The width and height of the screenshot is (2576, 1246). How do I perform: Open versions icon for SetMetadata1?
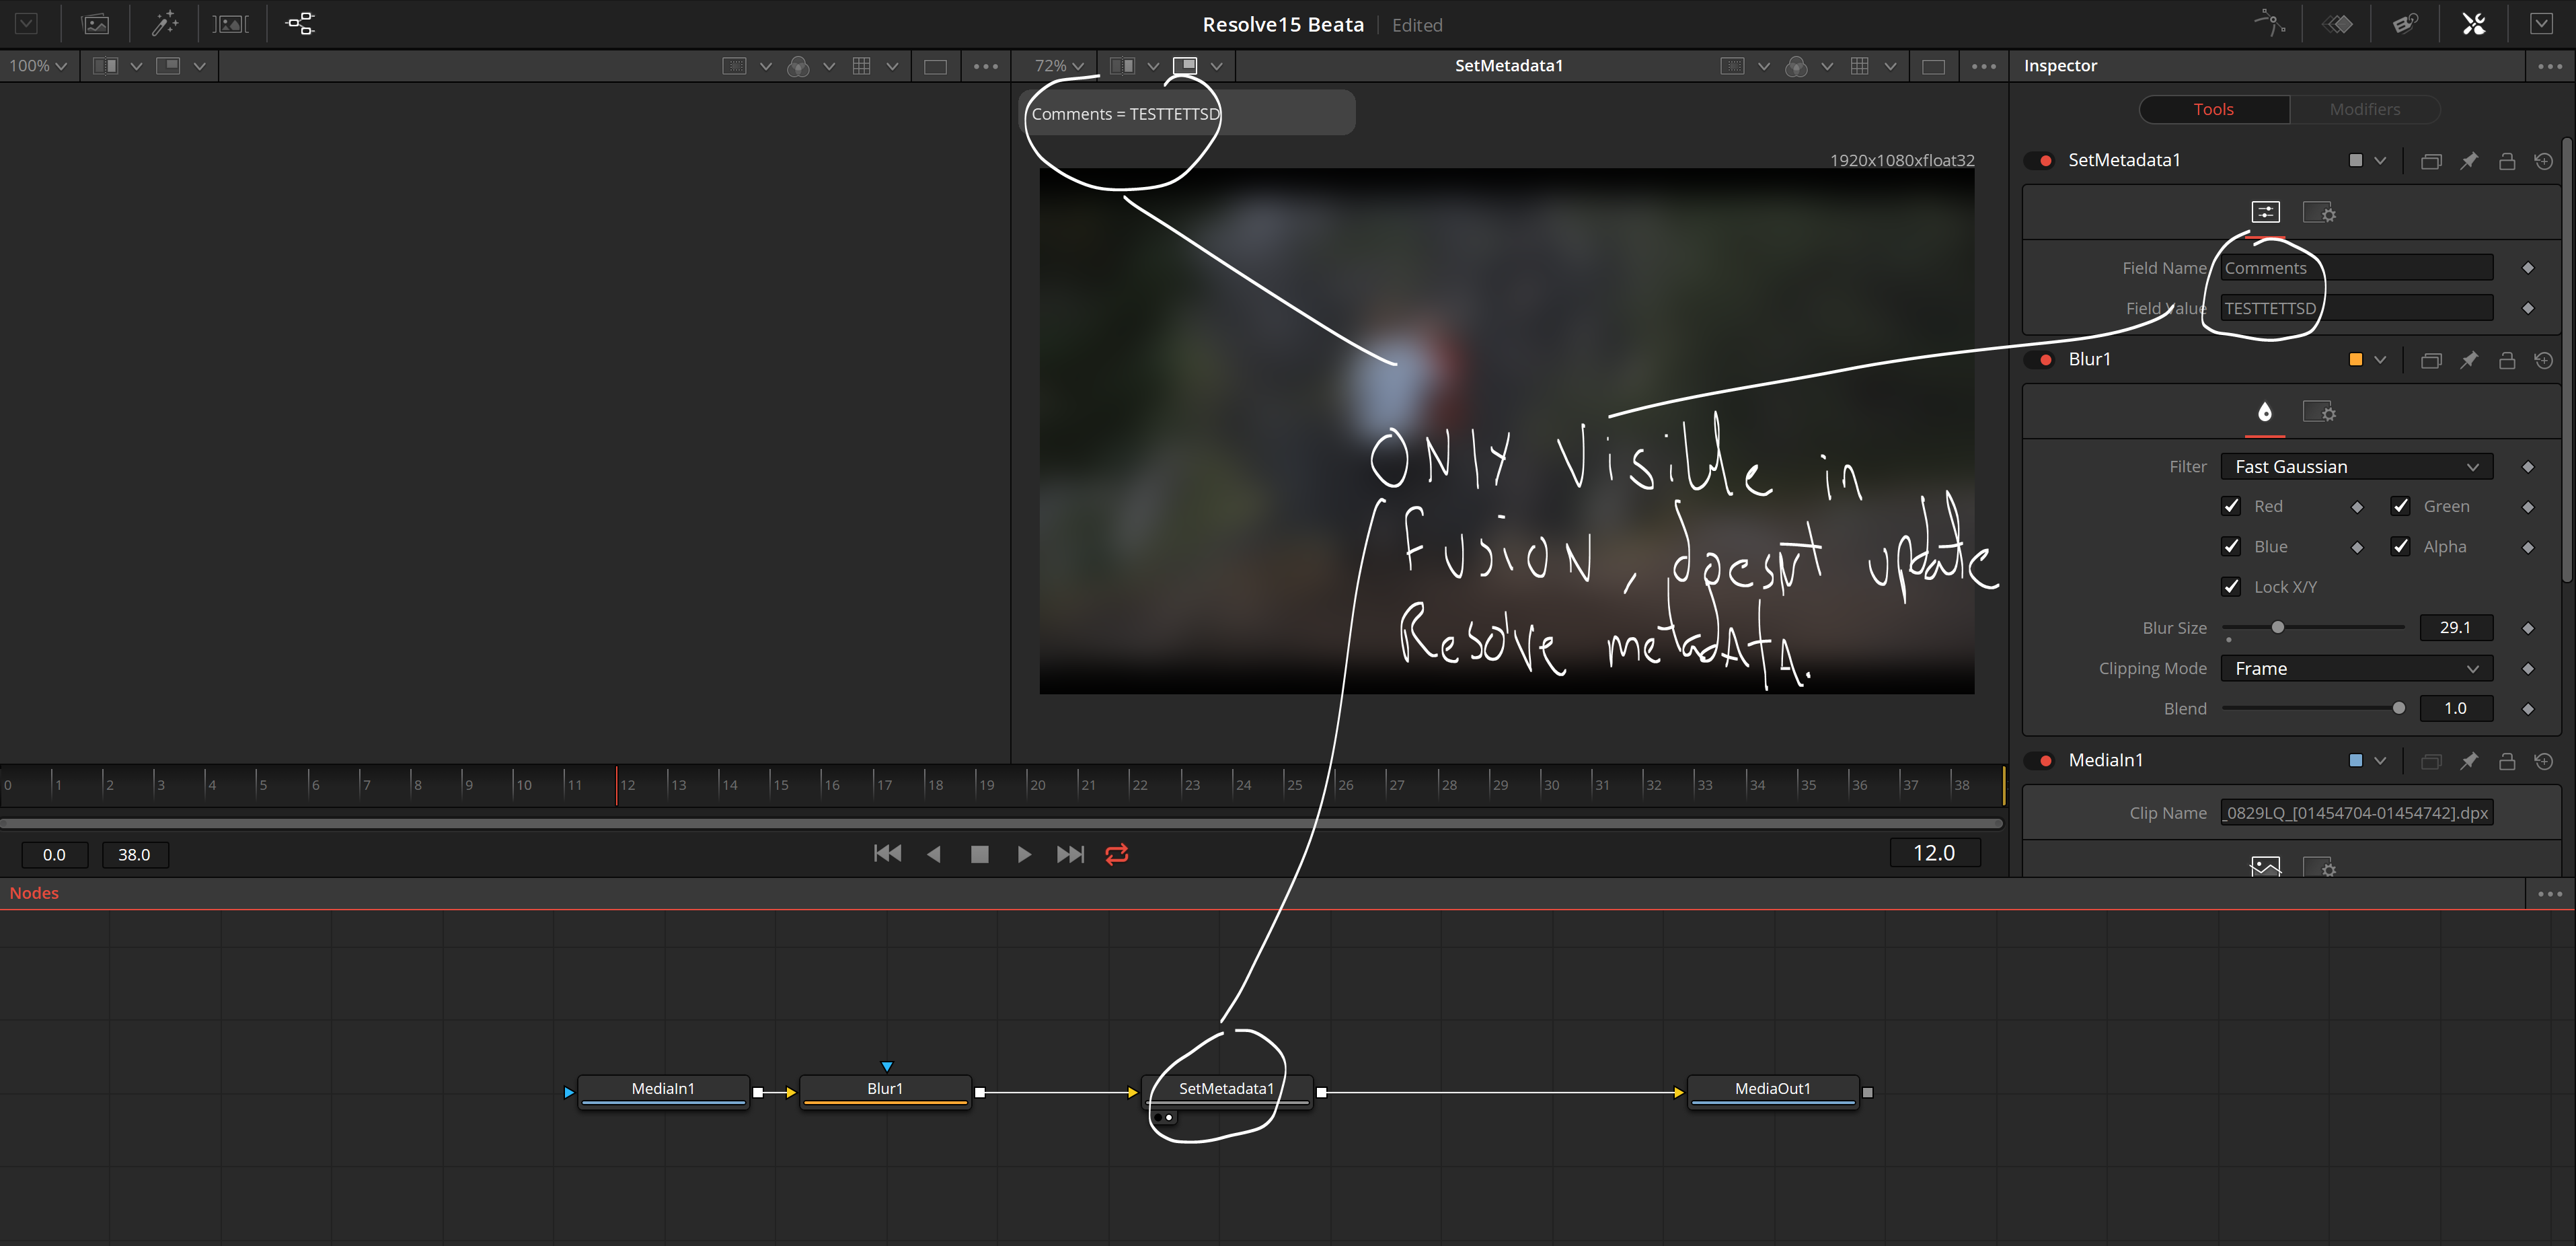point(2431,161)
